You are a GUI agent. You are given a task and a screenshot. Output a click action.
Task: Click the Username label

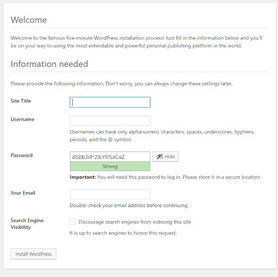(22, 119)
